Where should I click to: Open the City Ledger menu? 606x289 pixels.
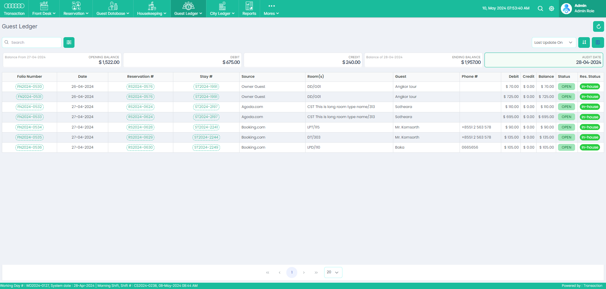[222, 9]
